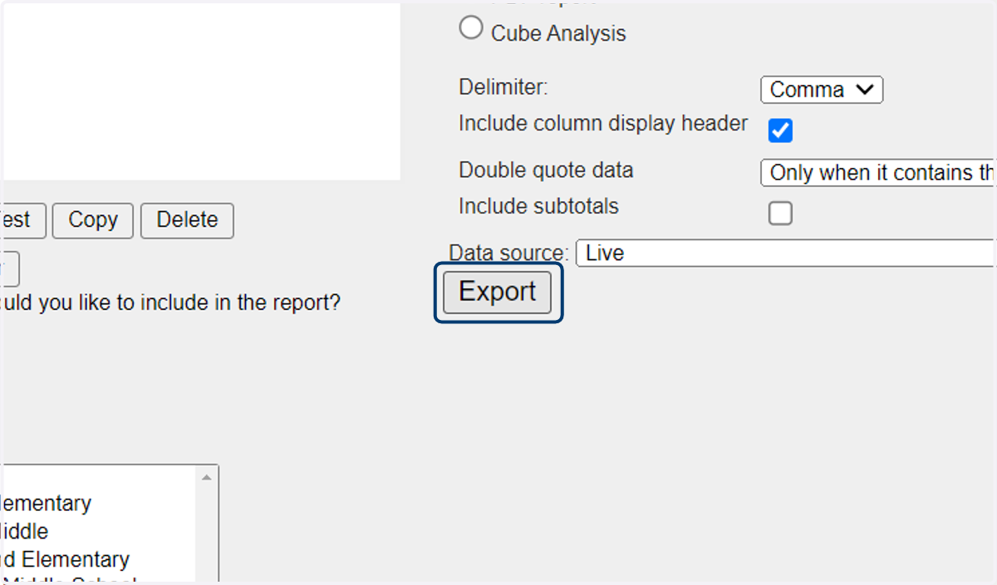Click the Copy button
Screen dimensions: 997x585
(x=93, y=220)
